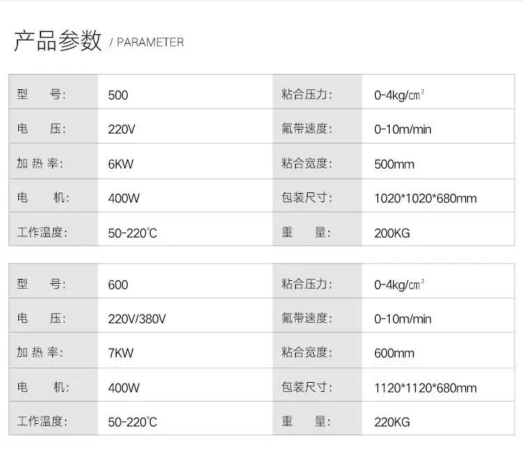The height and width of the screenshot is (456, 523).
Task: Click bonding width value 500mm
Action: coord(394,164)
